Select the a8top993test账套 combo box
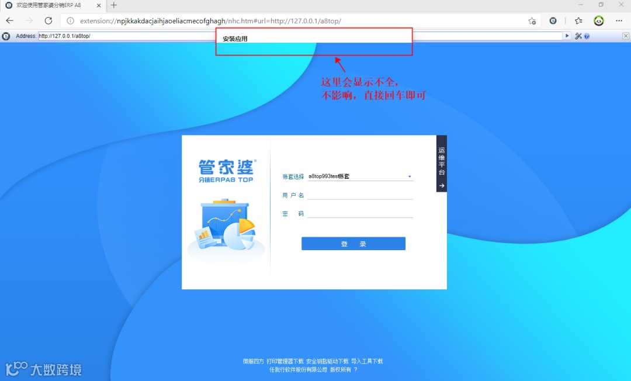 (360, 176)
